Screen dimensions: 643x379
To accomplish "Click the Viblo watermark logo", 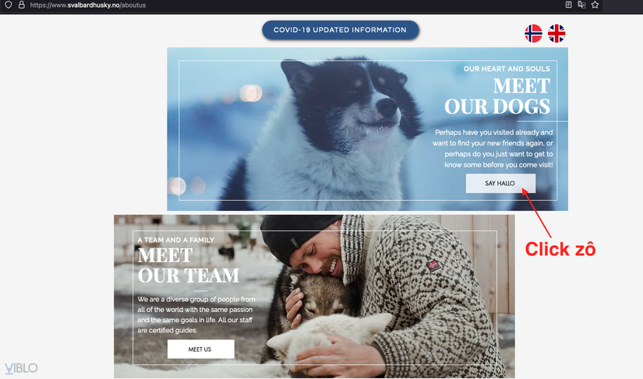I will tap(21, 368).
